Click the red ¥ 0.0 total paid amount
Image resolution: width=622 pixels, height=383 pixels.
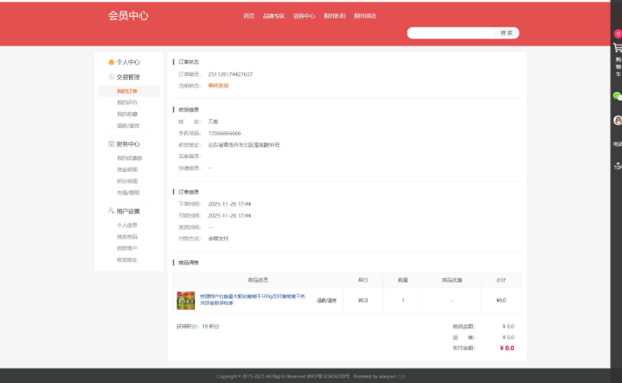pos(507,348)
